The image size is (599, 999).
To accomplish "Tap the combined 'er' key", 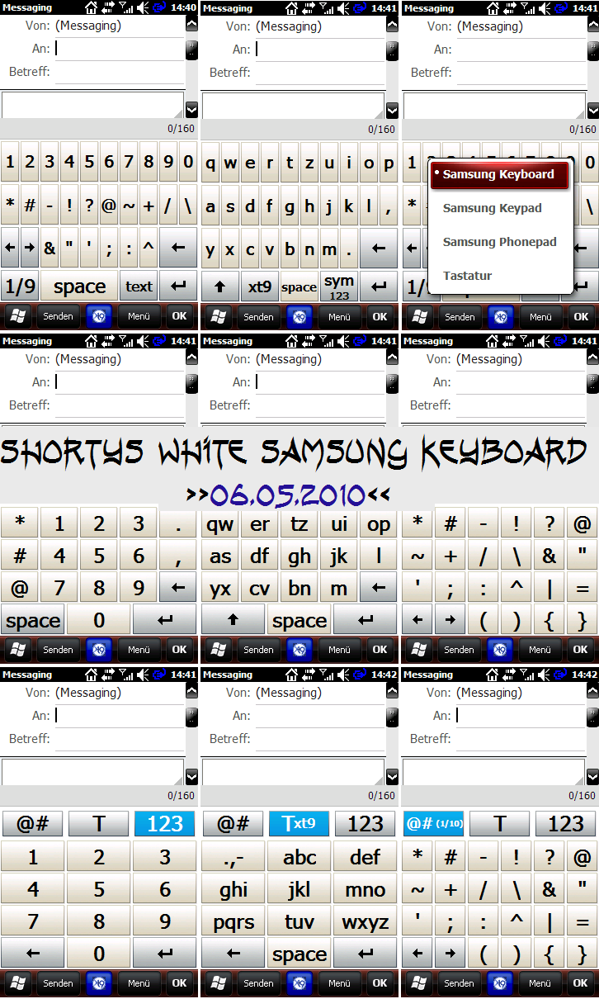I will (x=260, y=523).
